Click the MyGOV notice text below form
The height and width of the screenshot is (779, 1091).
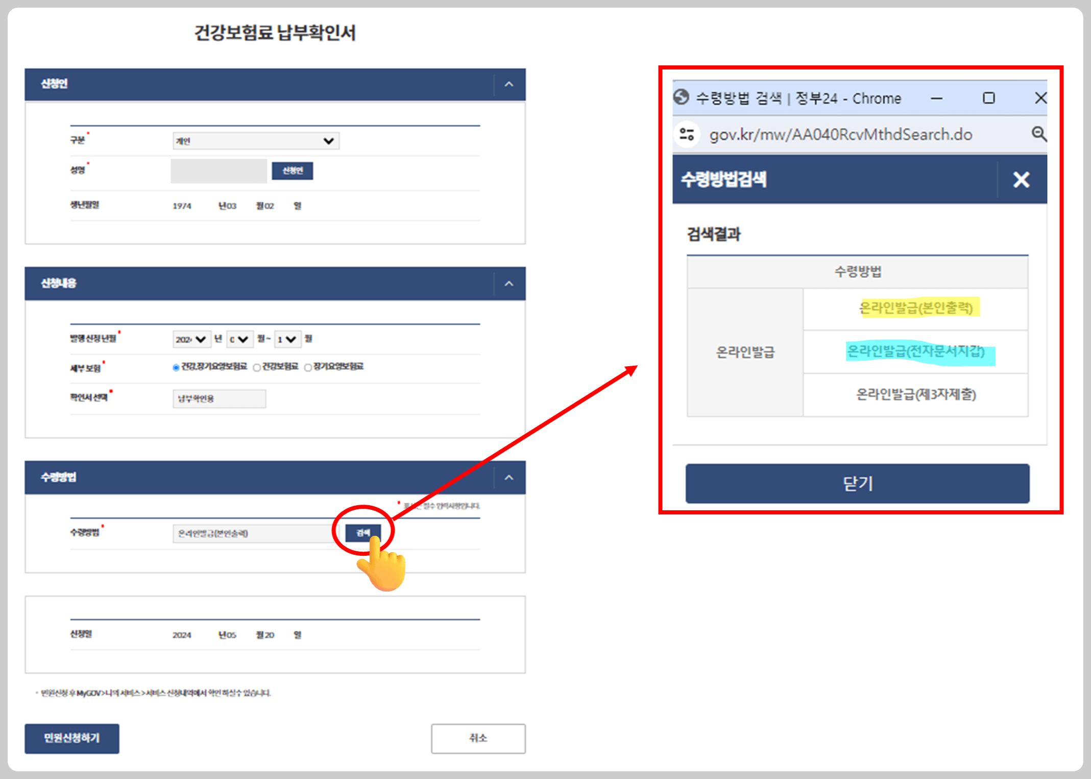[155, 693]
